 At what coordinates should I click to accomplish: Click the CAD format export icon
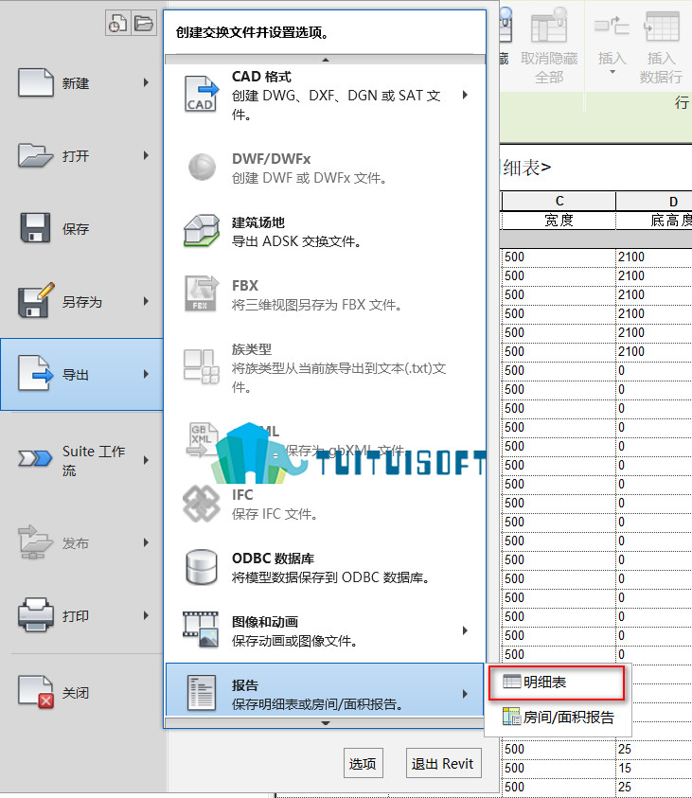(x=201, y=94)
